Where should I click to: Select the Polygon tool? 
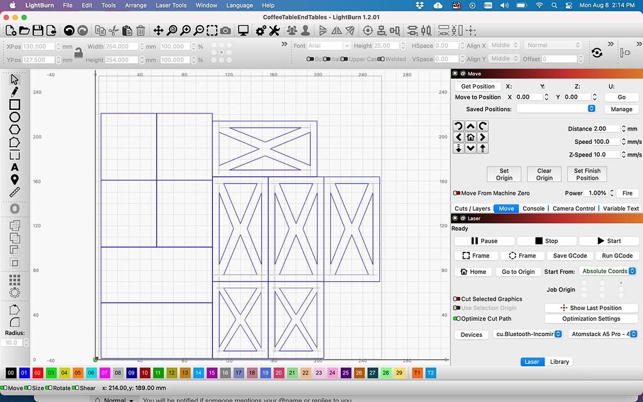(x=15, y=129)
